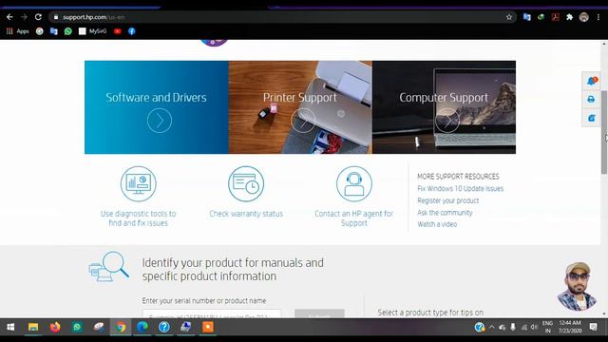The width and height of the screenshot is (608, 342).
Task: Open the Extensions puzzle-piece menu
Action: coord(570,17)
